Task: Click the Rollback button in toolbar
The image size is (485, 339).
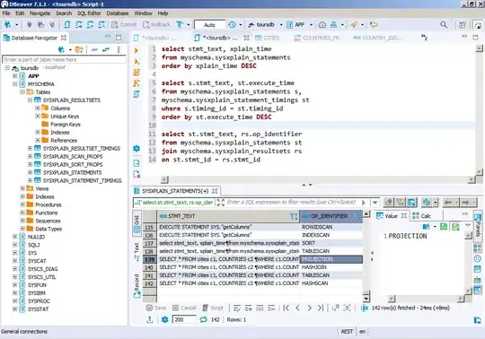Action: tap(156, 25)
